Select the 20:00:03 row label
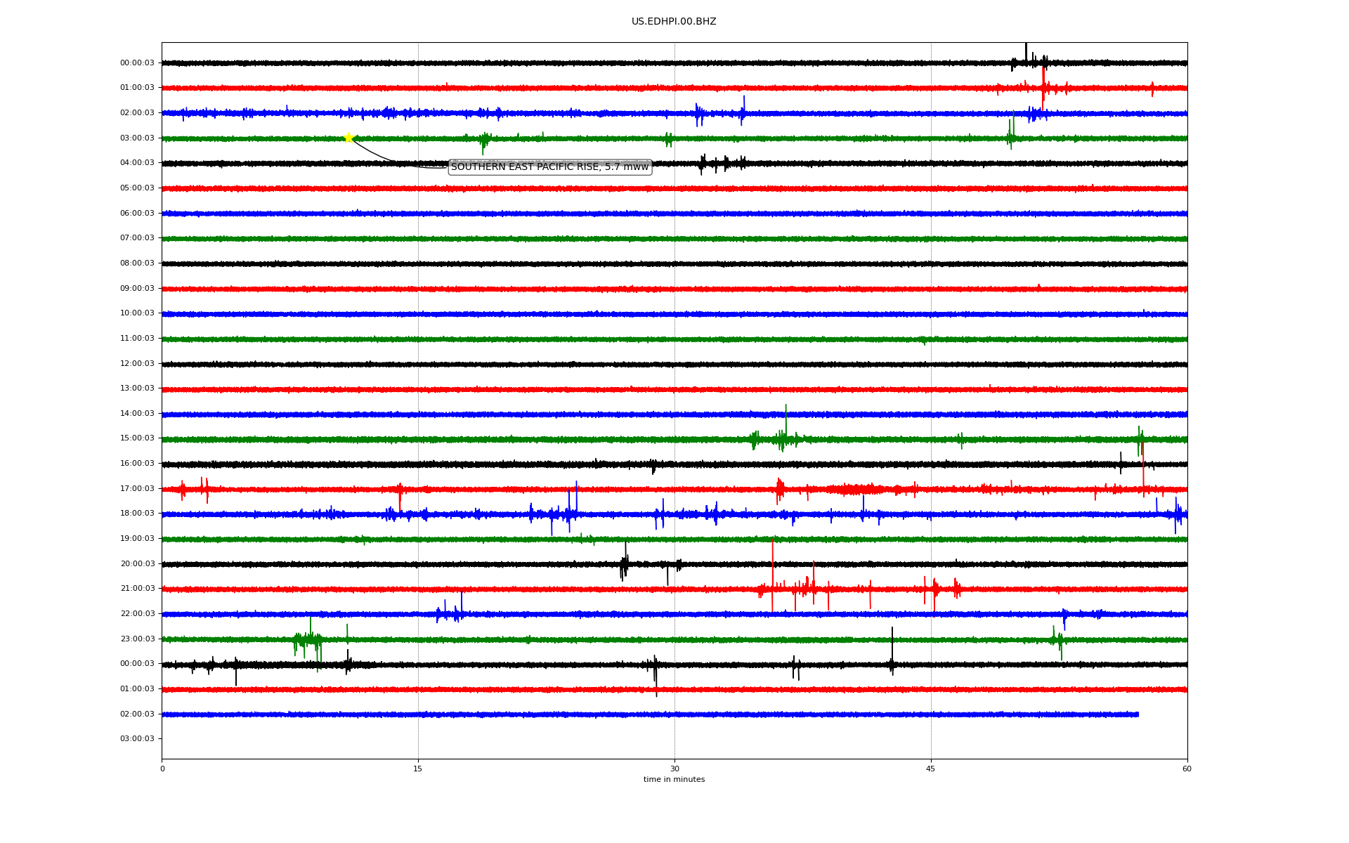This screenshot has width=1349, height=843. tap(137, 564)
